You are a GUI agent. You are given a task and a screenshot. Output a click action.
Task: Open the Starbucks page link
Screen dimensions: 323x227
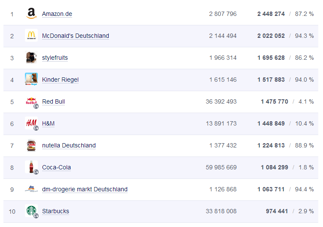click(x=55, y=211)
